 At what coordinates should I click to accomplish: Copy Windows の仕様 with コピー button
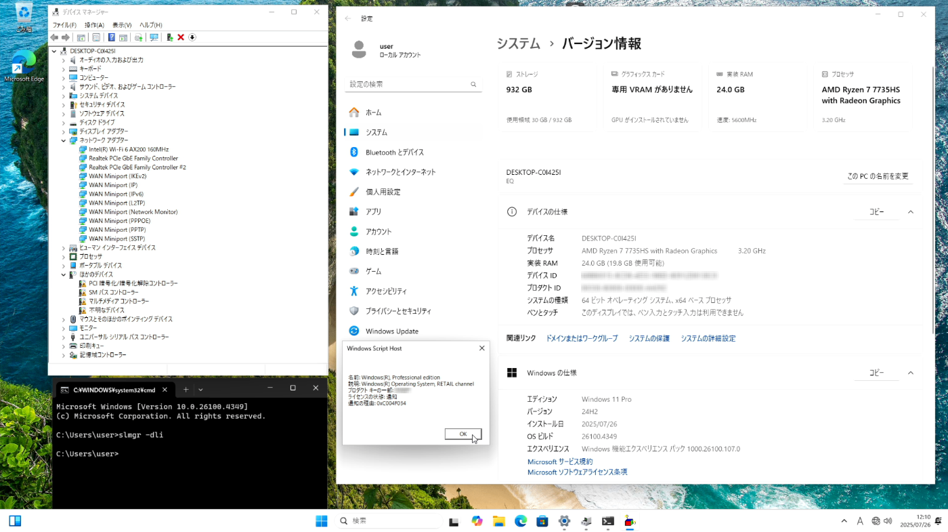pos(876,373)
